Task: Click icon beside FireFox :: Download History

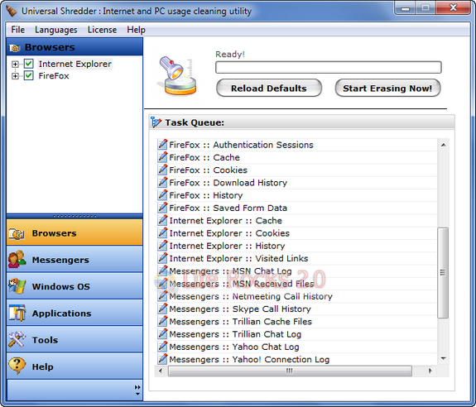Action: coord(162,182)
